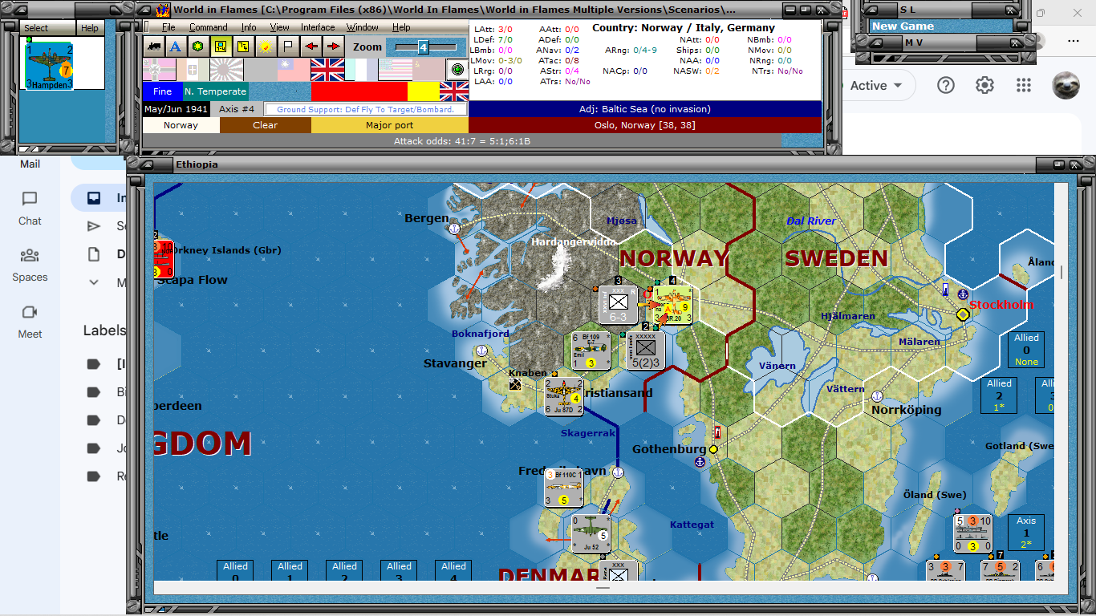Click the Oslo, Norway hex location bar
Screen dimensions: 1096x616
(x=645, y=125)
